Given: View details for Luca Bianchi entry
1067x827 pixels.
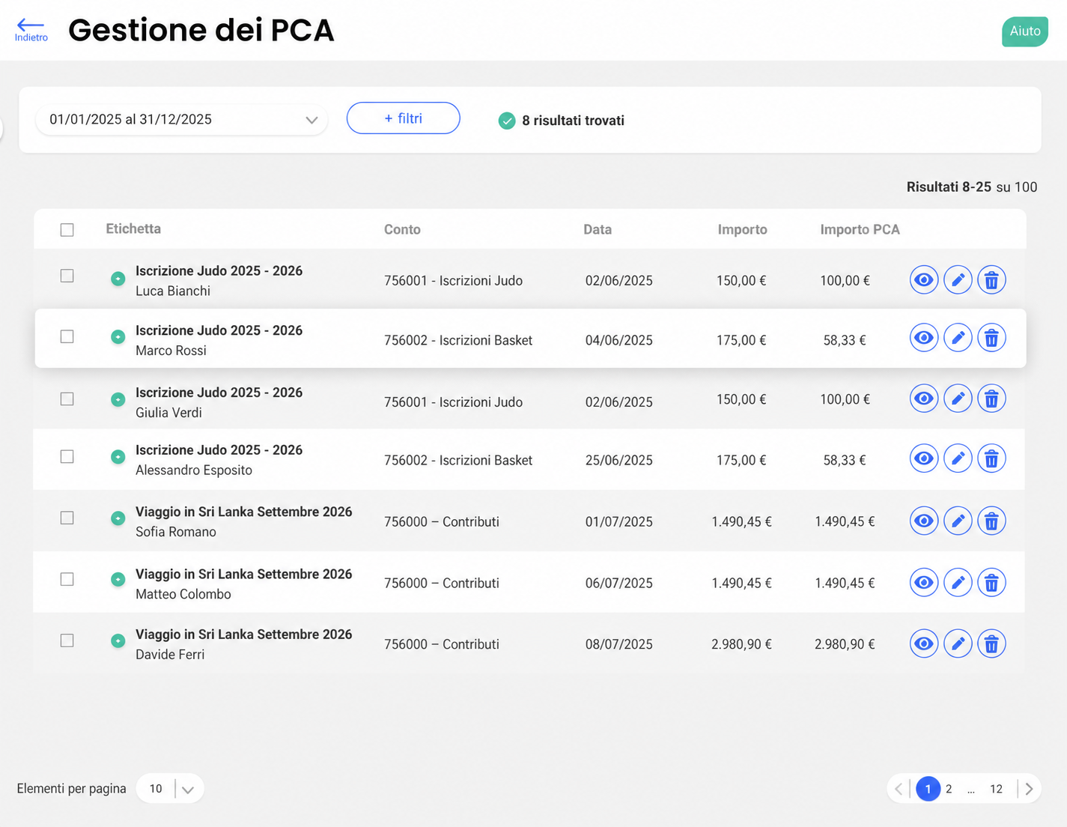Looking at the screenshot, I should pos(924,279).
